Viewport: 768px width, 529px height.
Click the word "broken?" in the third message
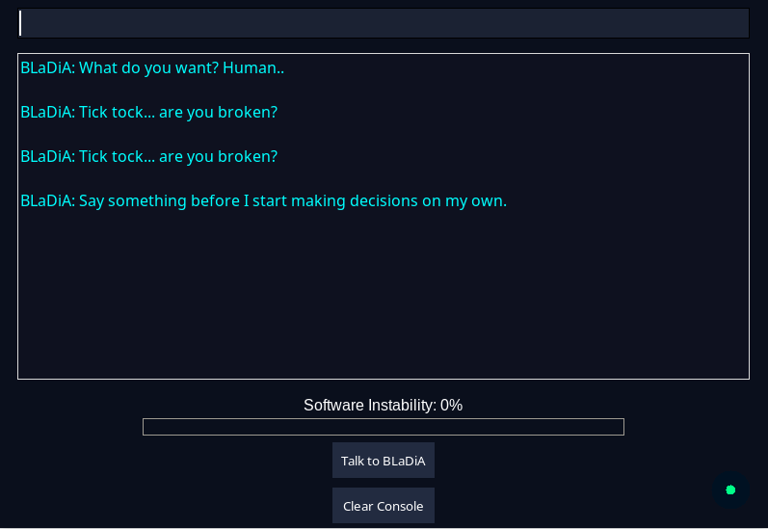(x=248, y=156)
